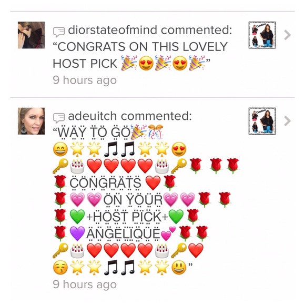Tap the "+HOST PICK+" line in adeuitch's comment
This screenshot has width=305, height=305.
click(127, 217)
